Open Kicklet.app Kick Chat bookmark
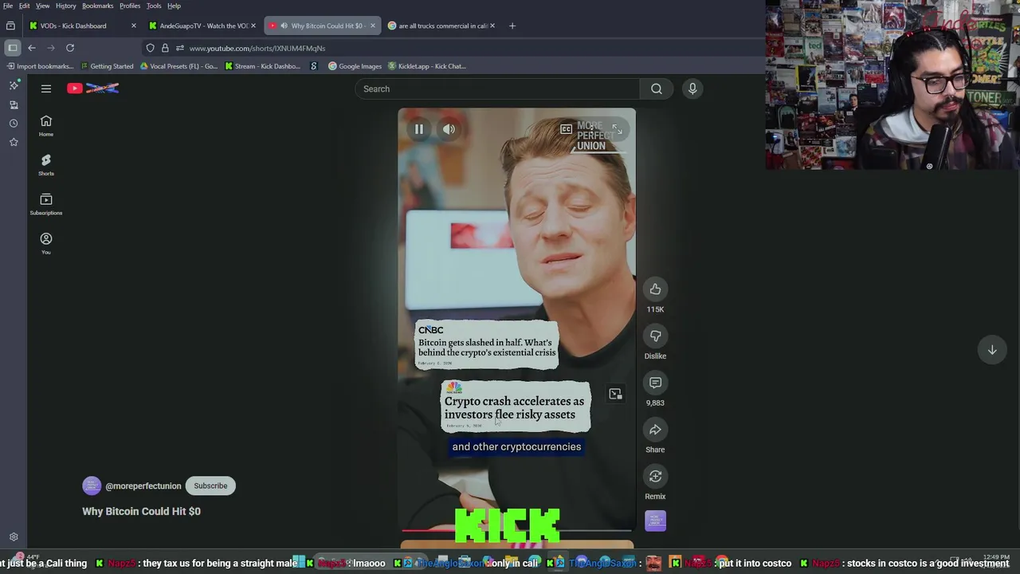This screenshot has width=1020, height=574. click(x=426, y=66)
